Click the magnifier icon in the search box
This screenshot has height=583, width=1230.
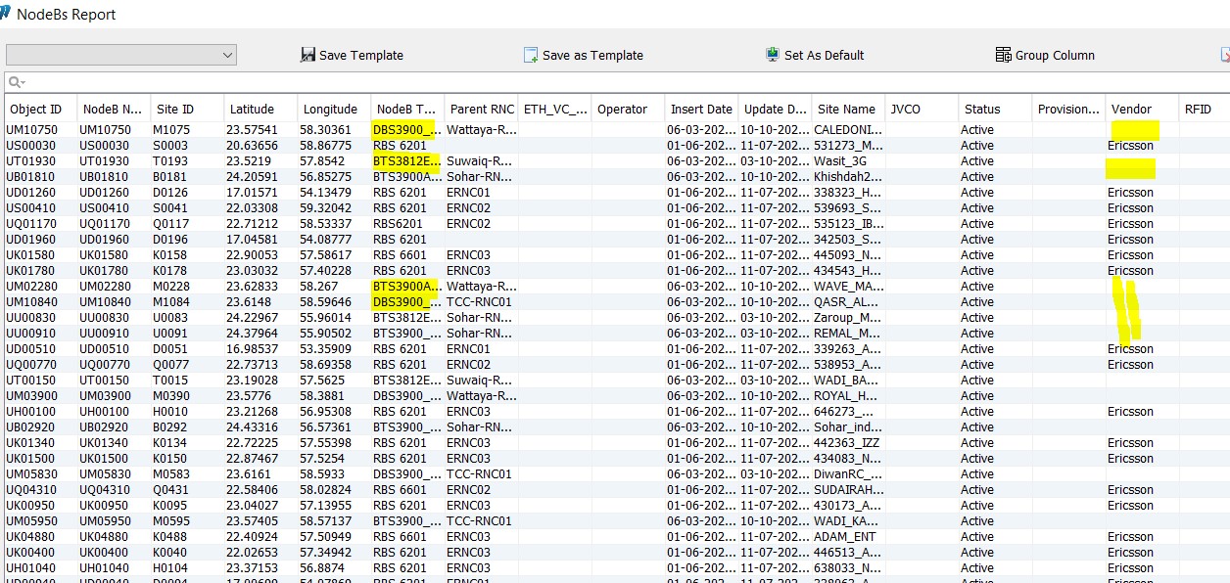click(16, 82)
